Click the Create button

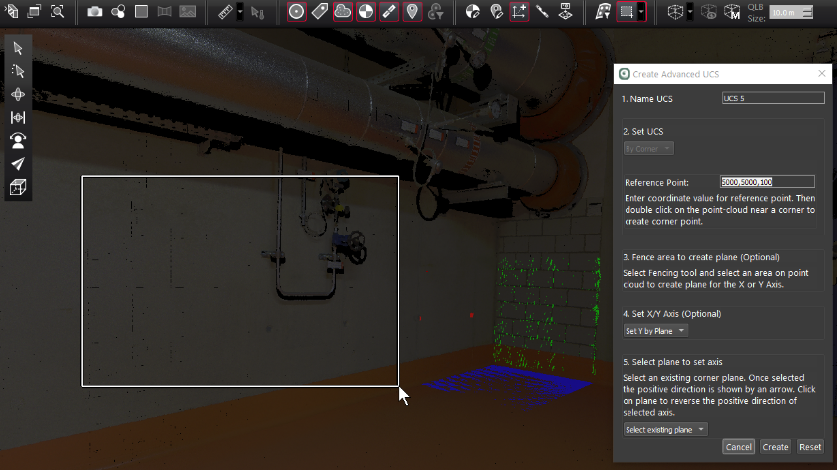[x=775, y=447]
